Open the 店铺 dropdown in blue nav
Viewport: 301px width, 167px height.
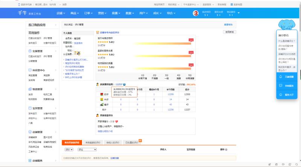tap(61, 13)
